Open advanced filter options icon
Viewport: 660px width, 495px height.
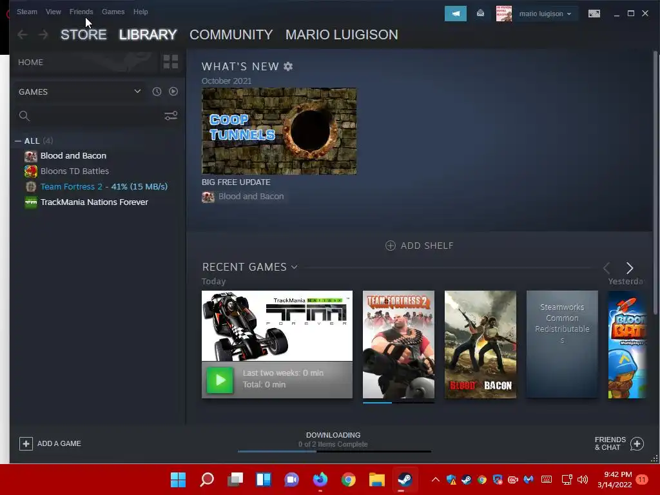pos(170,115)
